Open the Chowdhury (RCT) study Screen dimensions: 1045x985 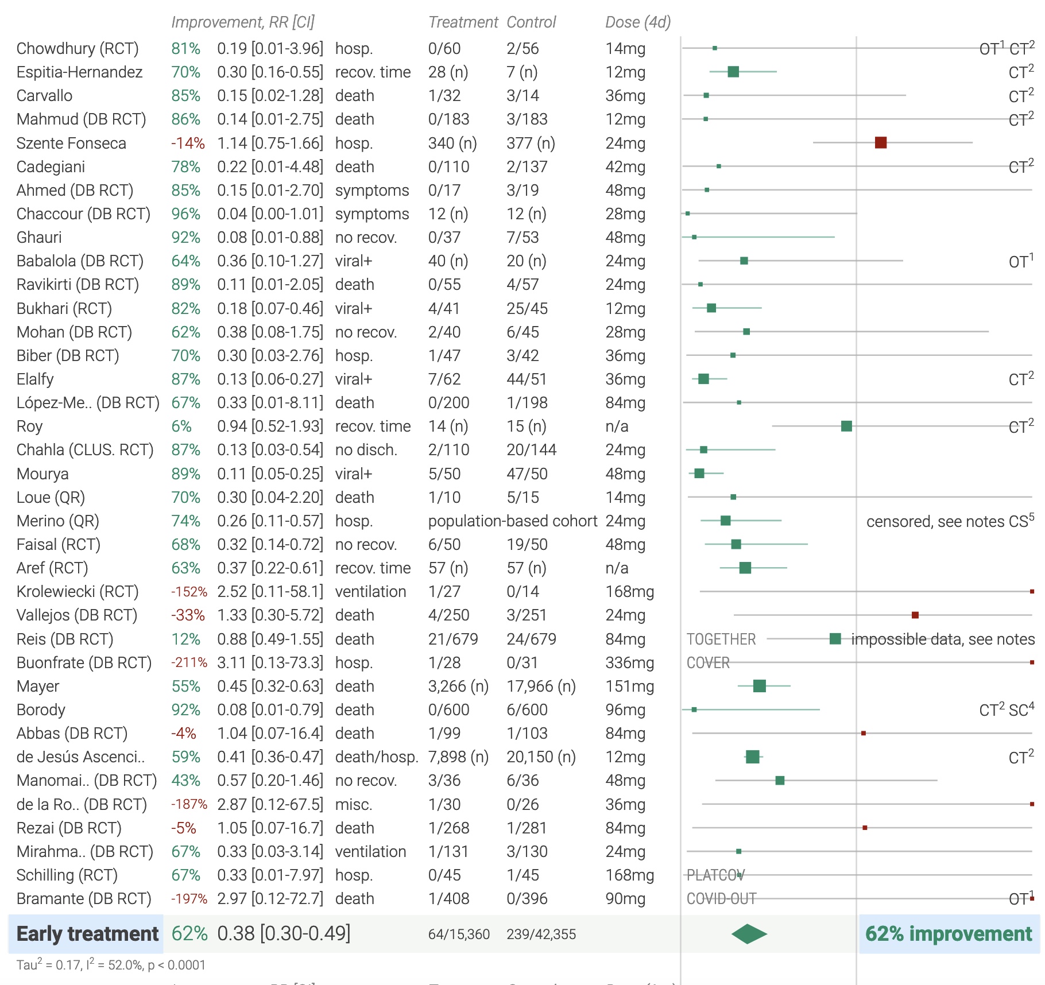click(x=78, y=49)
